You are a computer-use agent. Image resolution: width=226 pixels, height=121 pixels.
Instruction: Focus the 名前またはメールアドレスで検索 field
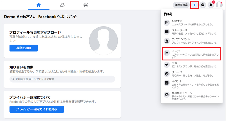click(62, 79)
